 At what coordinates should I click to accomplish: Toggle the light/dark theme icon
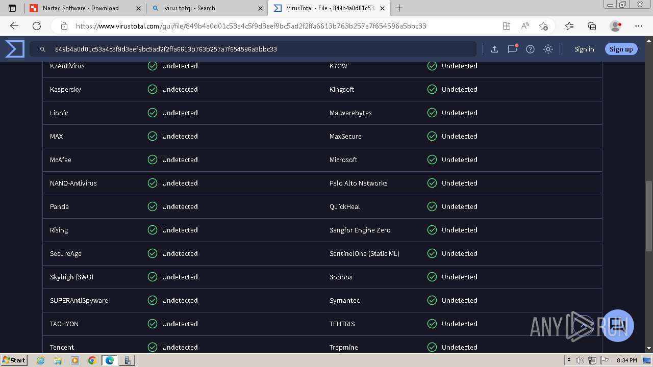pos(548,49)
